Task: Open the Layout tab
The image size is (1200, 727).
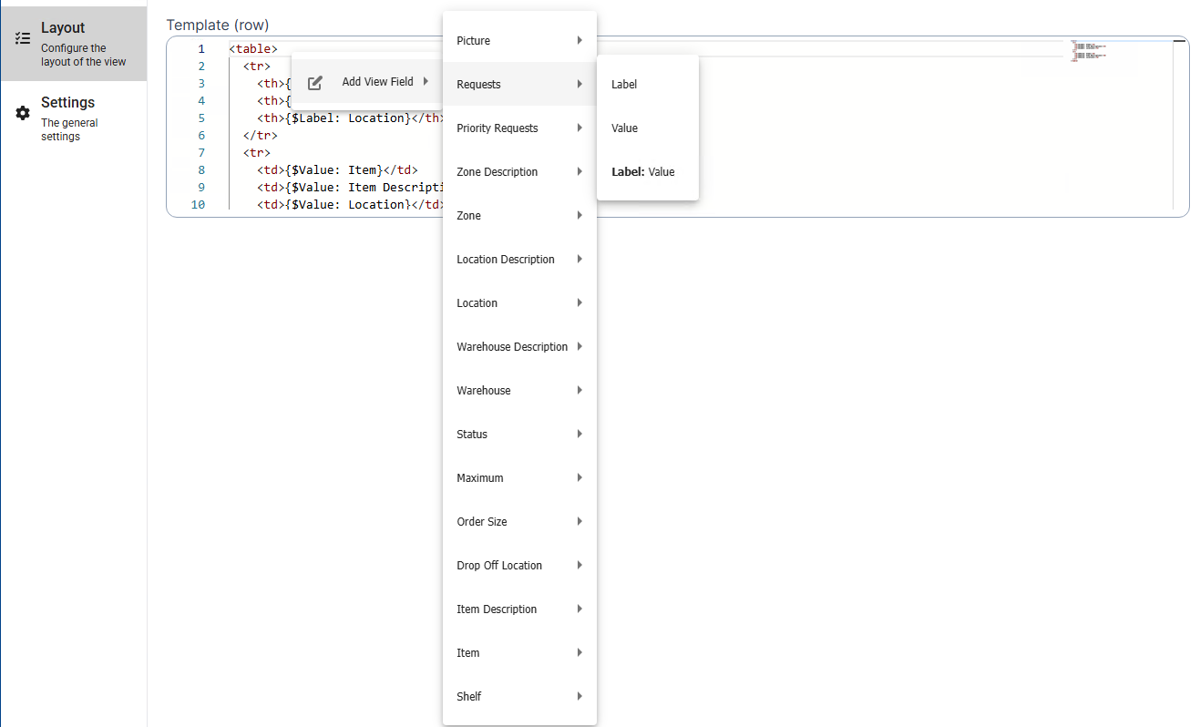Action: coord(74,44)
